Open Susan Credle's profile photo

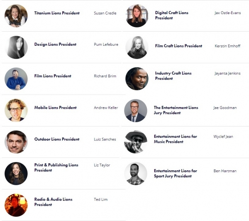point(16,16)
